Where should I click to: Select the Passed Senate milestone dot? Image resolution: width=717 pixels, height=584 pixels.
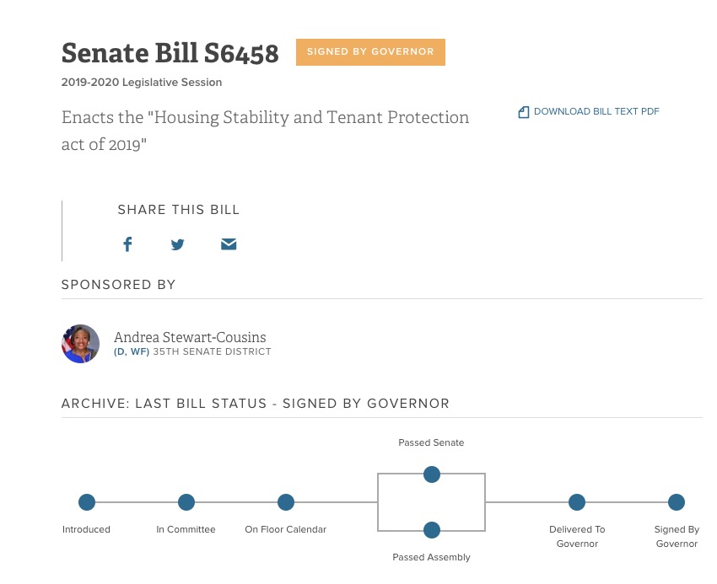coord(432,474)
